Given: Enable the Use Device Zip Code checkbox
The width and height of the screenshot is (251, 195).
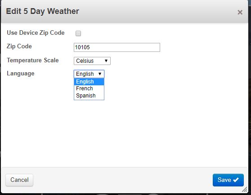Looking at the screenshot, I should (78, 33).
